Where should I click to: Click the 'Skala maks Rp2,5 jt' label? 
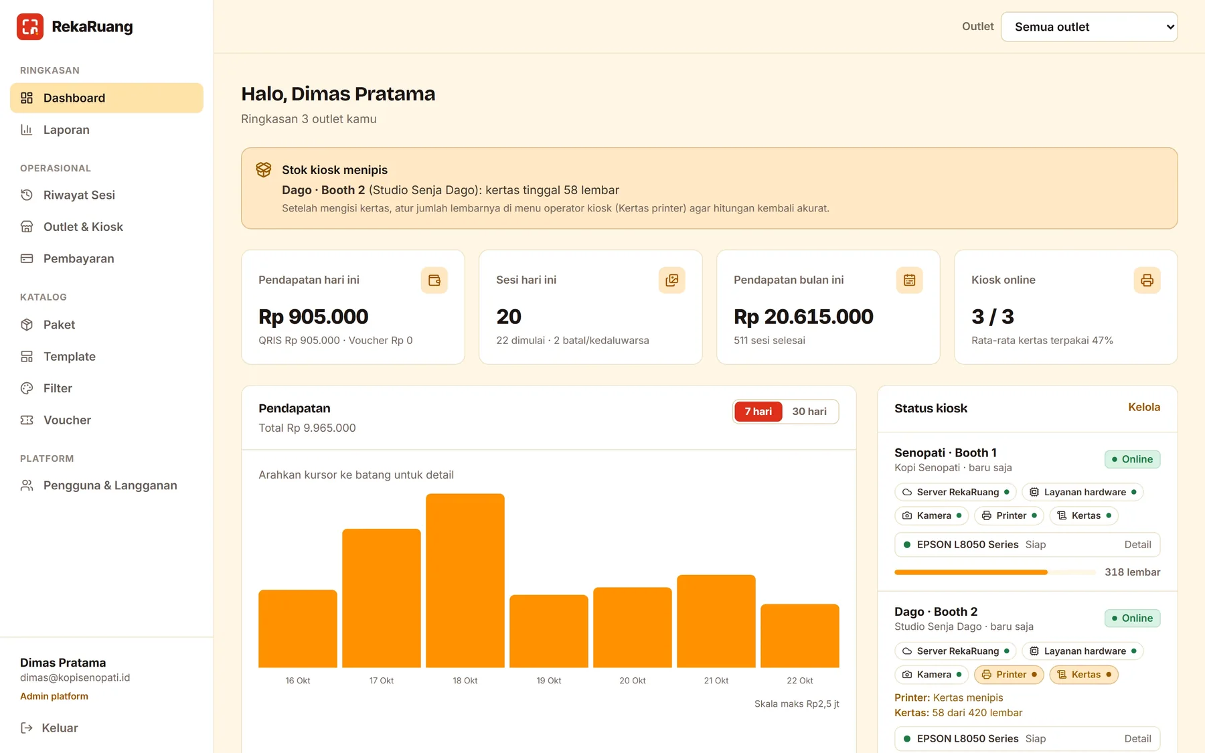tap(797, 704)
